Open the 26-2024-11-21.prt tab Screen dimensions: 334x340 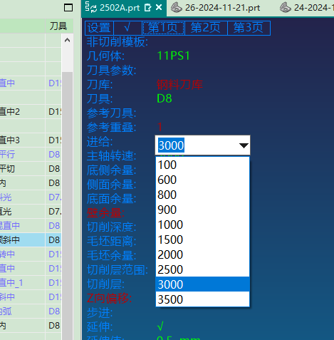[222, 8]
